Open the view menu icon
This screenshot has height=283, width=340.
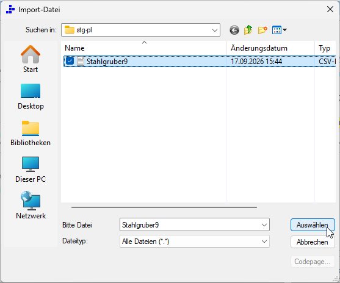280,30
